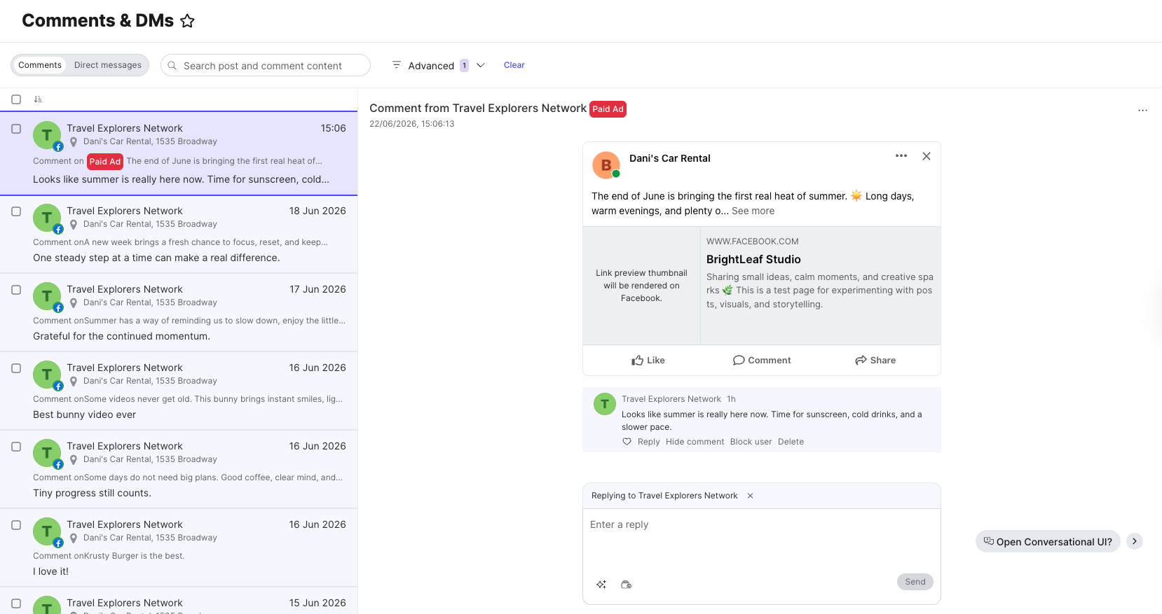The width and height of the screenshot is (1162, 614).
Task: Click the heart icon under the comment
Action: click(x=627, y=442)
